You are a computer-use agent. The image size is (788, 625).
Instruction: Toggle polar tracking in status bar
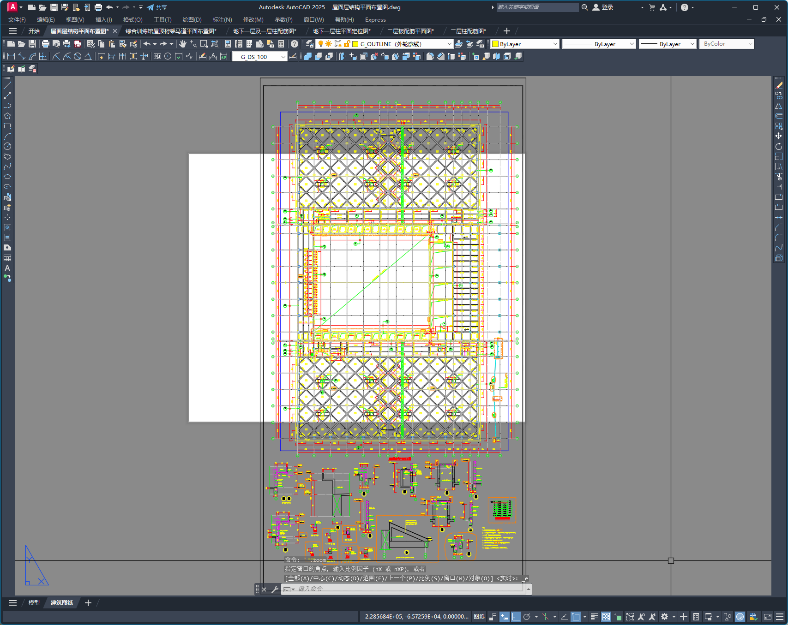(x=527, y=617)
